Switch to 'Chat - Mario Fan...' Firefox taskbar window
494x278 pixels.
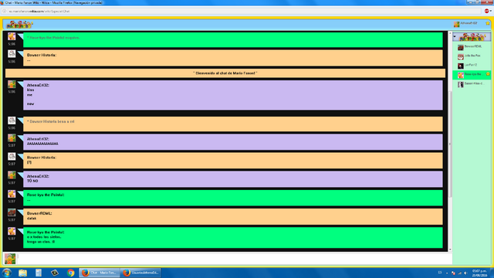100,273
